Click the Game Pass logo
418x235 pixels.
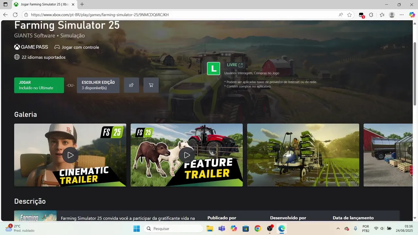[x=31, y=47]
